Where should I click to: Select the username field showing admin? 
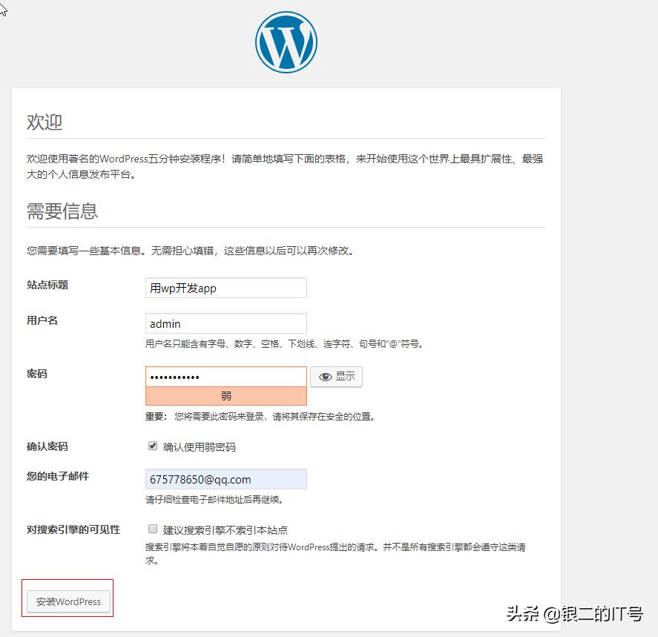coord(226,323)
